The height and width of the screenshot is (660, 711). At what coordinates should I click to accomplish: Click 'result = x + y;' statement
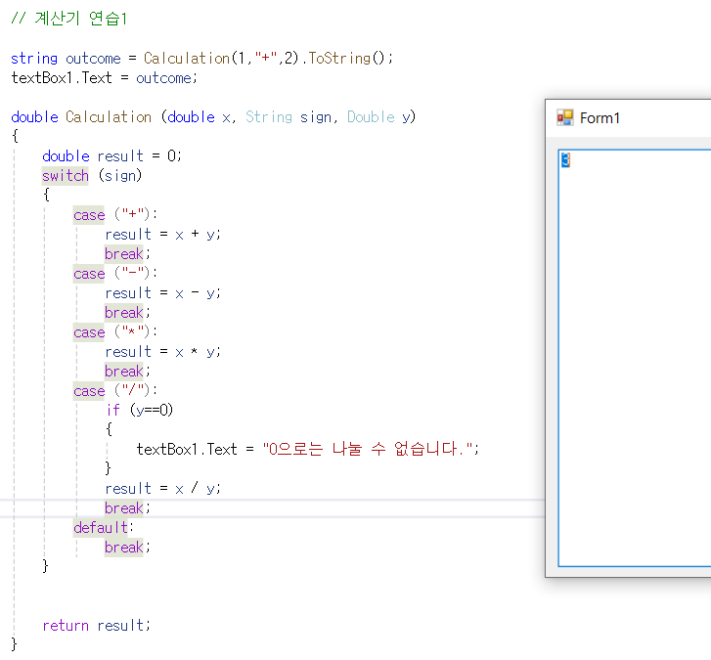[x=162, y=235]
